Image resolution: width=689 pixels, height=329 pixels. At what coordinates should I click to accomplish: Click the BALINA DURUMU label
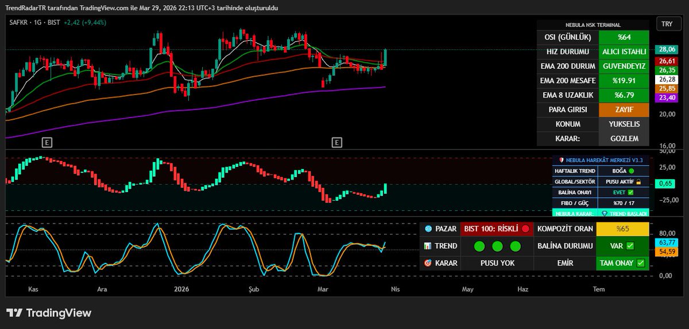pos(565,246)
